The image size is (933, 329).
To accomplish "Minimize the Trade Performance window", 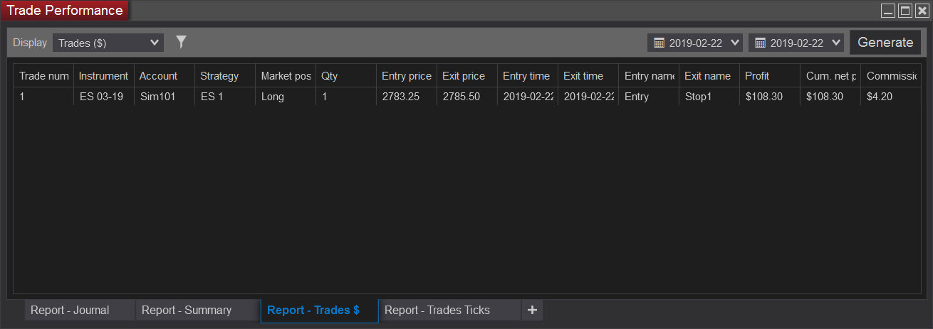I will [888, 10].
